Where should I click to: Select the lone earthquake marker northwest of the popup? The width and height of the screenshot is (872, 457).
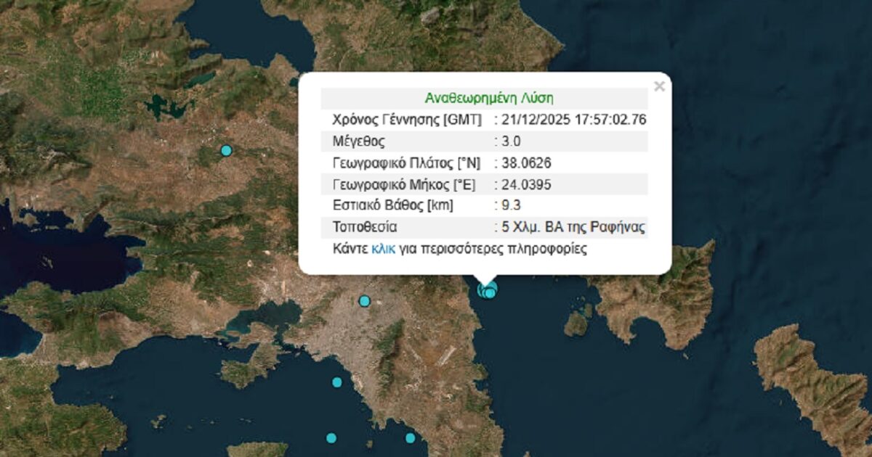(226, 150)
